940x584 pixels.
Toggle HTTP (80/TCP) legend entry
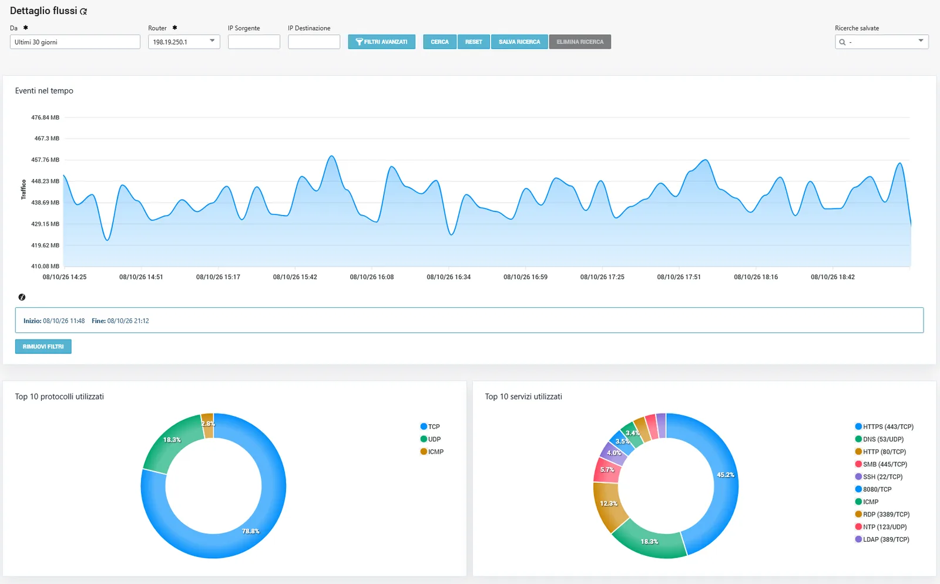tap(881, 452)
